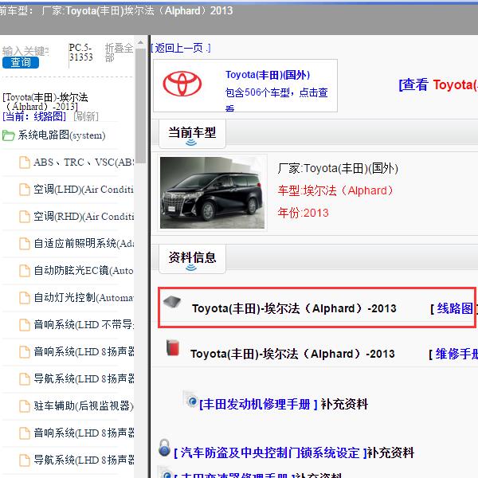
Task: Click file icon beside 驻车辅助
Action: (x=25, y=406)
